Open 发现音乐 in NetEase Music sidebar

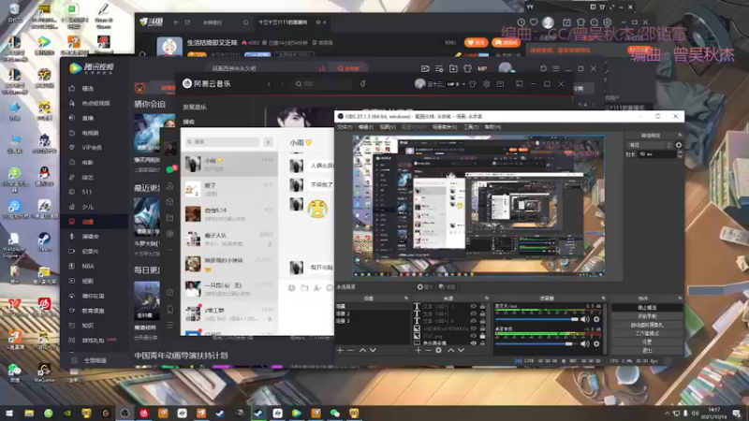pos(195,107)
